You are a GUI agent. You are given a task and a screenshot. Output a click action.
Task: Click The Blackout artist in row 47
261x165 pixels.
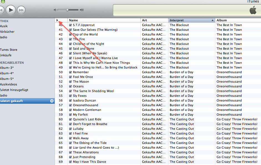179,58
